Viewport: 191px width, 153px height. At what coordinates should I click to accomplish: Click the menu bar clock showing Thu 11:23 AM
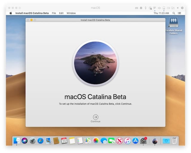[161, 13]
